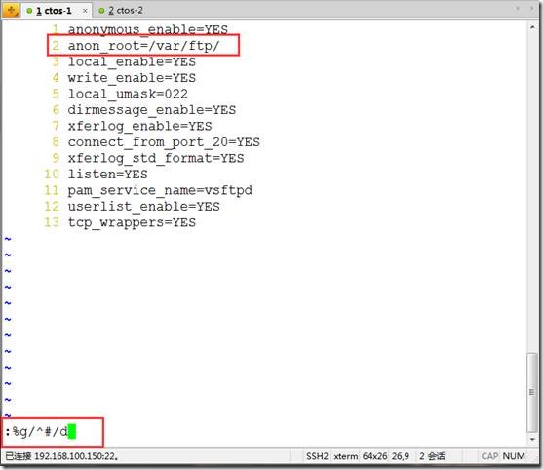Click the vertical scrollbar thumb
The image size is (543, 470).
pyautogui.click(x=532, y=392)
